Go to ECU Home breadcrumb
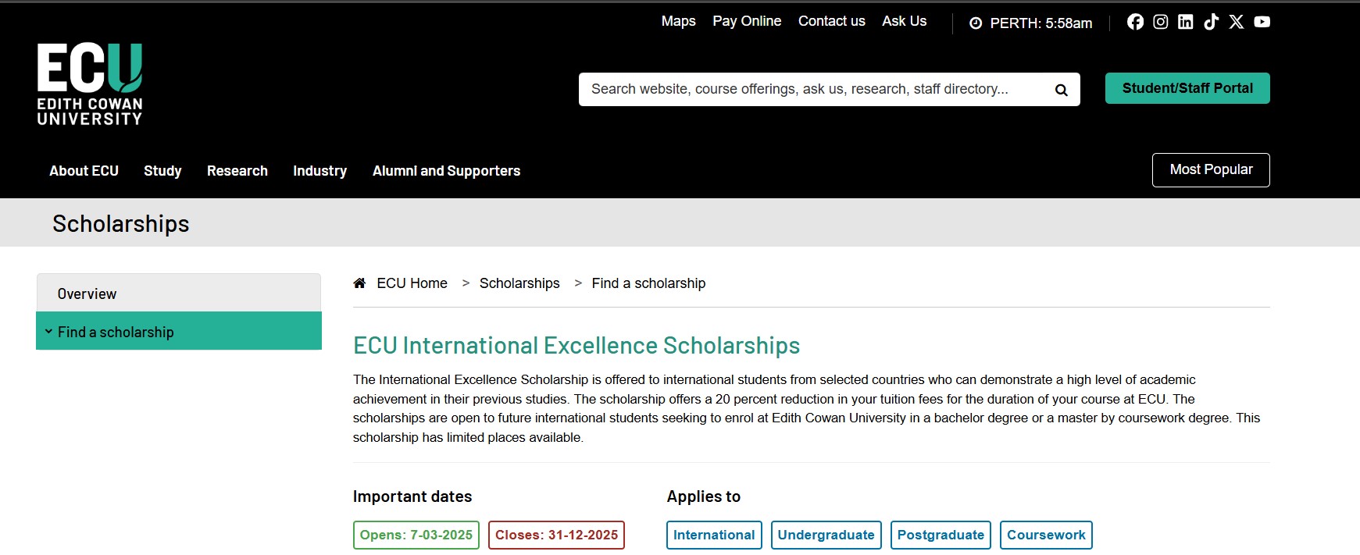The image size is (1360, 555). 412,283
